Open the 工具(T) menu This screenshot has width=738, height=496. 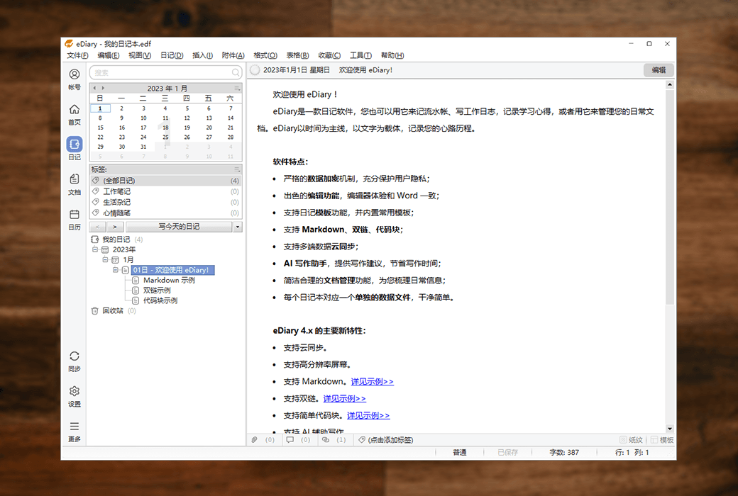tap(360, 55)
